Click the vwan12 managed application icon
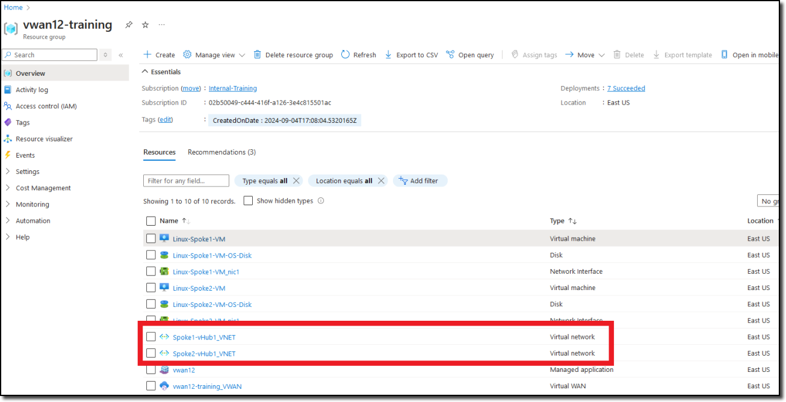 pos(164,370)
